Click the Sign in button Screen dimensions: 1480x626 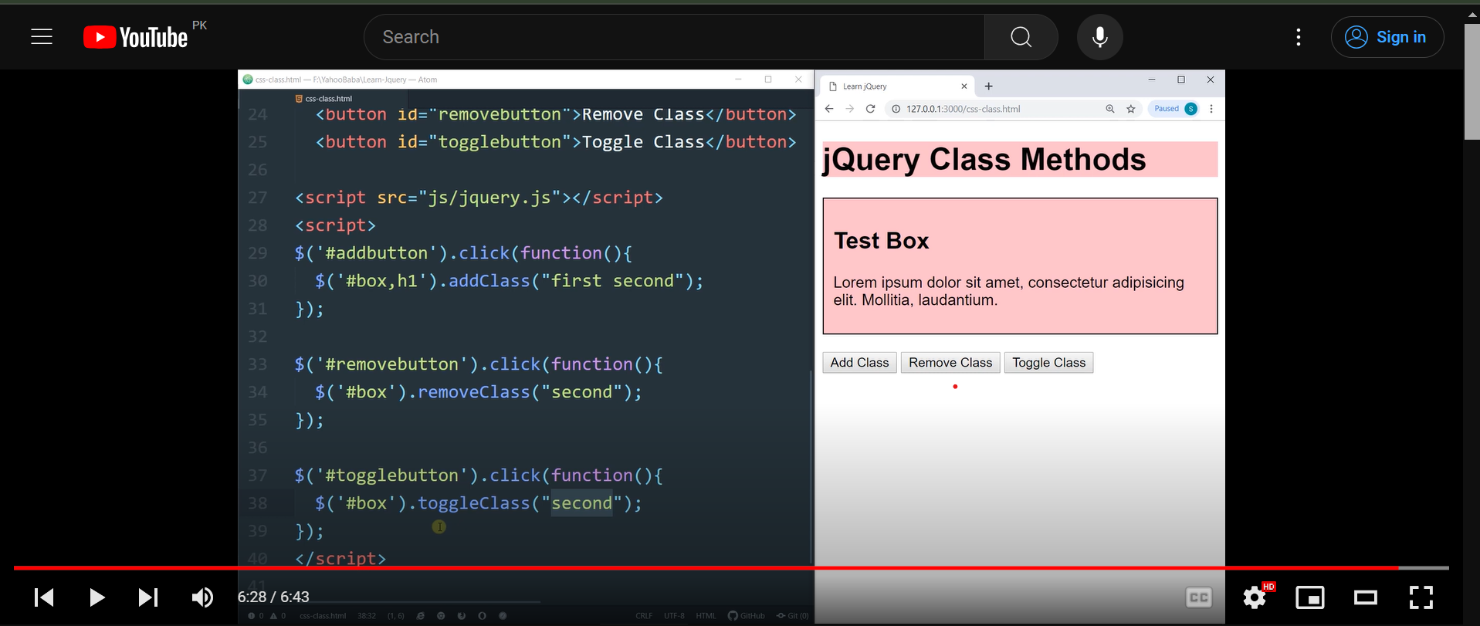pyautogui.click(x=1387, y=37)
